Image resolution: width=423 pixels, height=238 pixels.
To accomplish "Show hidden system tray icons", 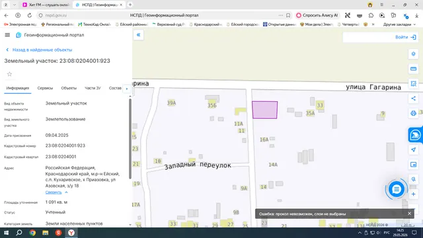I will point(360,233).
